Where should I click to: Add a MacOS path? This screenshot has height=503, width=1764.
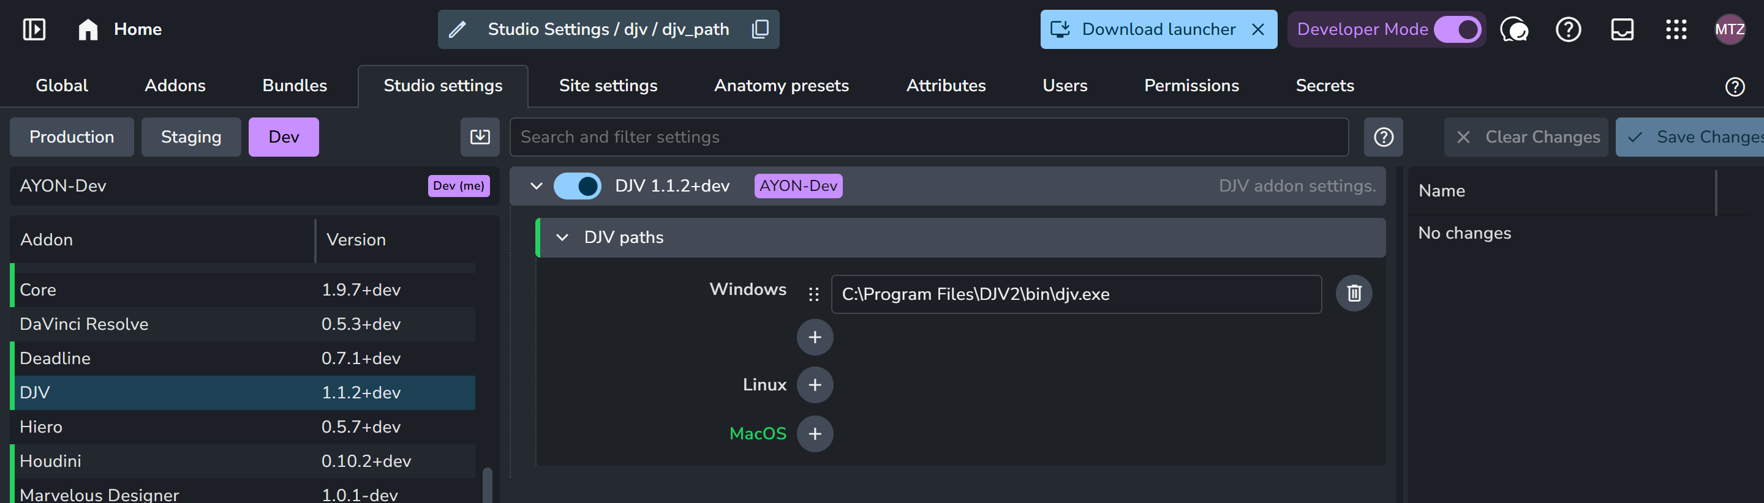815,434
